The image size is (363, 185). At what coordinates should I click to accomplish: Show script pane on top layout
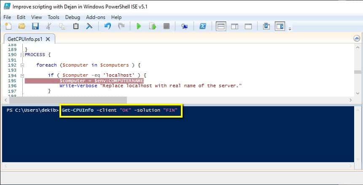(221, 26)
